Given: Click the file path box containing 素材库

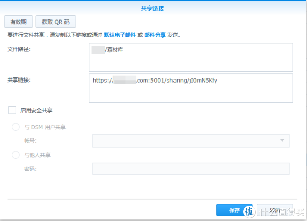Looking at the screenshot, I should [190, 56].
